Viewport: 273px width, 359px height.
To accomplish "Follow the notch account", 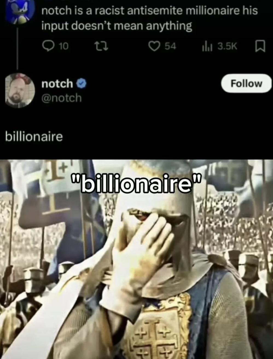I will click(x=246, y=83).
